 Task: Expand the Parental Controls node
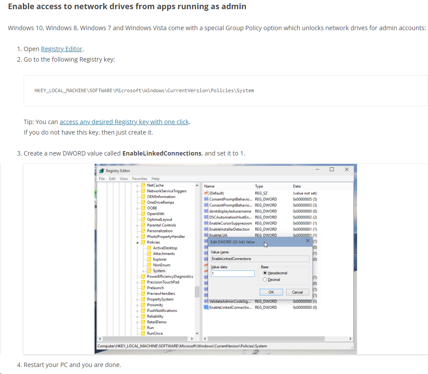coord(137,226)
